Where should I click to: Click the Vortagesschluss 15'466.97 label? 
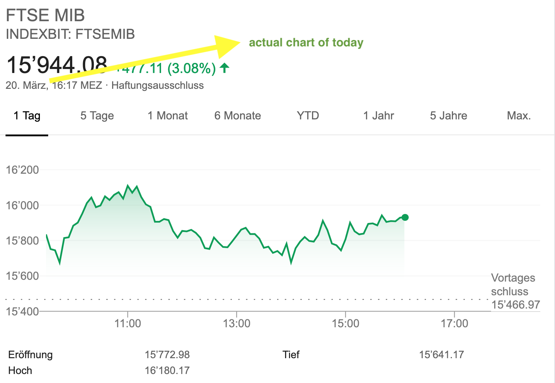515,291
